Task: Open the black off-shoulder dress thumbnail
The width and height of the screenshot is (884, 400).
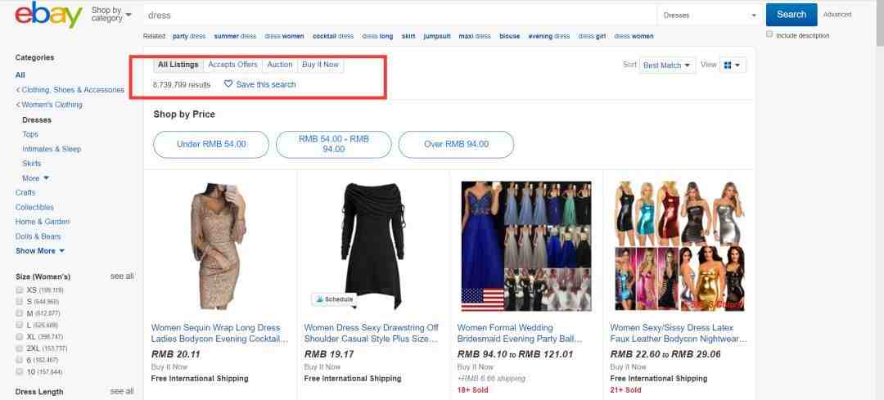Action: coord(373,245)
